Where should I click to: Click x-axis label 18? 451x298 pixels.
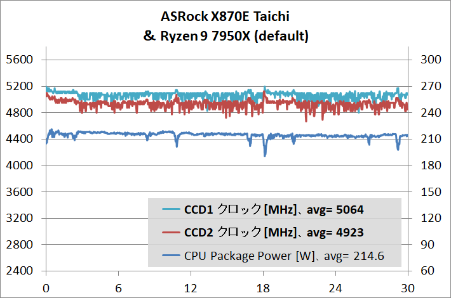click(263, 288)
